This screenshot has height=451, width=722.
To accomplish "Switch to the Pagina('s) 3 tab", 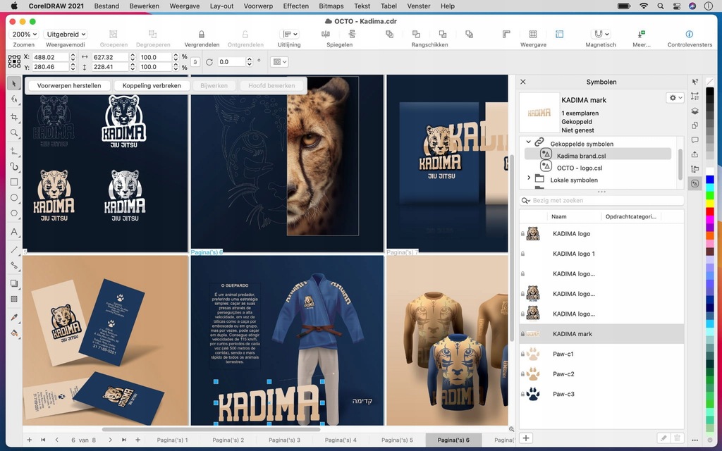I will coord(284,438).
